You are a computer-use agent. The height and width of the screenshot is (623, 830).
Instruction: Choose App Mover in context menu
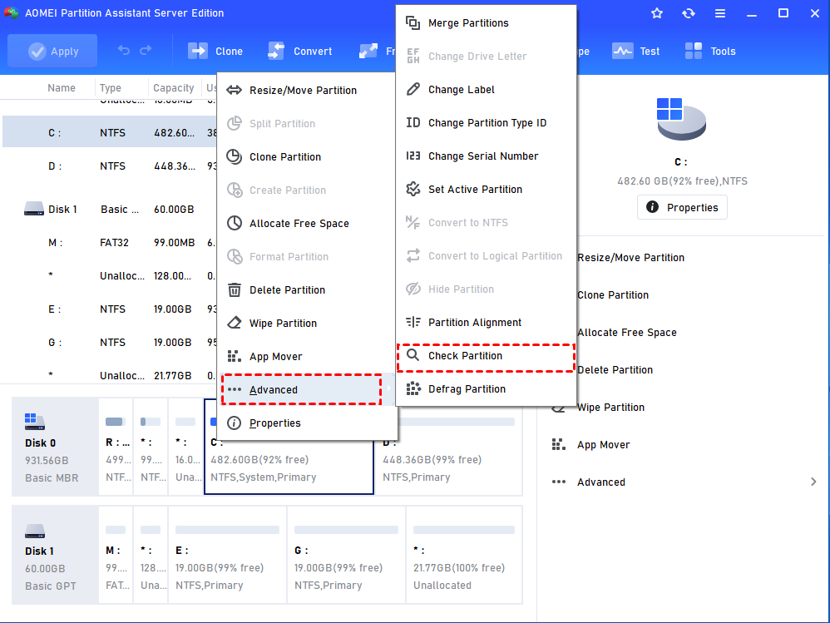click(x=307, y=357)
